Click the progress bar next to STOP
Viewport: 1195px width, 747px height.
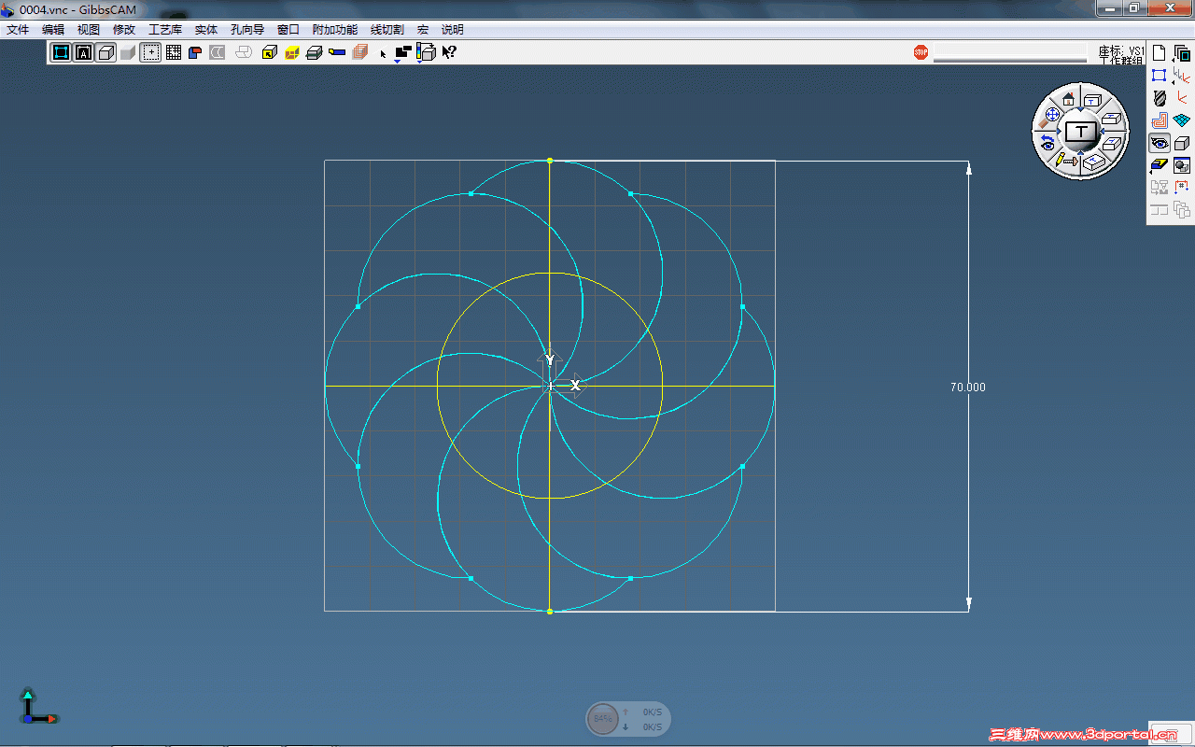click(1010, 53)
